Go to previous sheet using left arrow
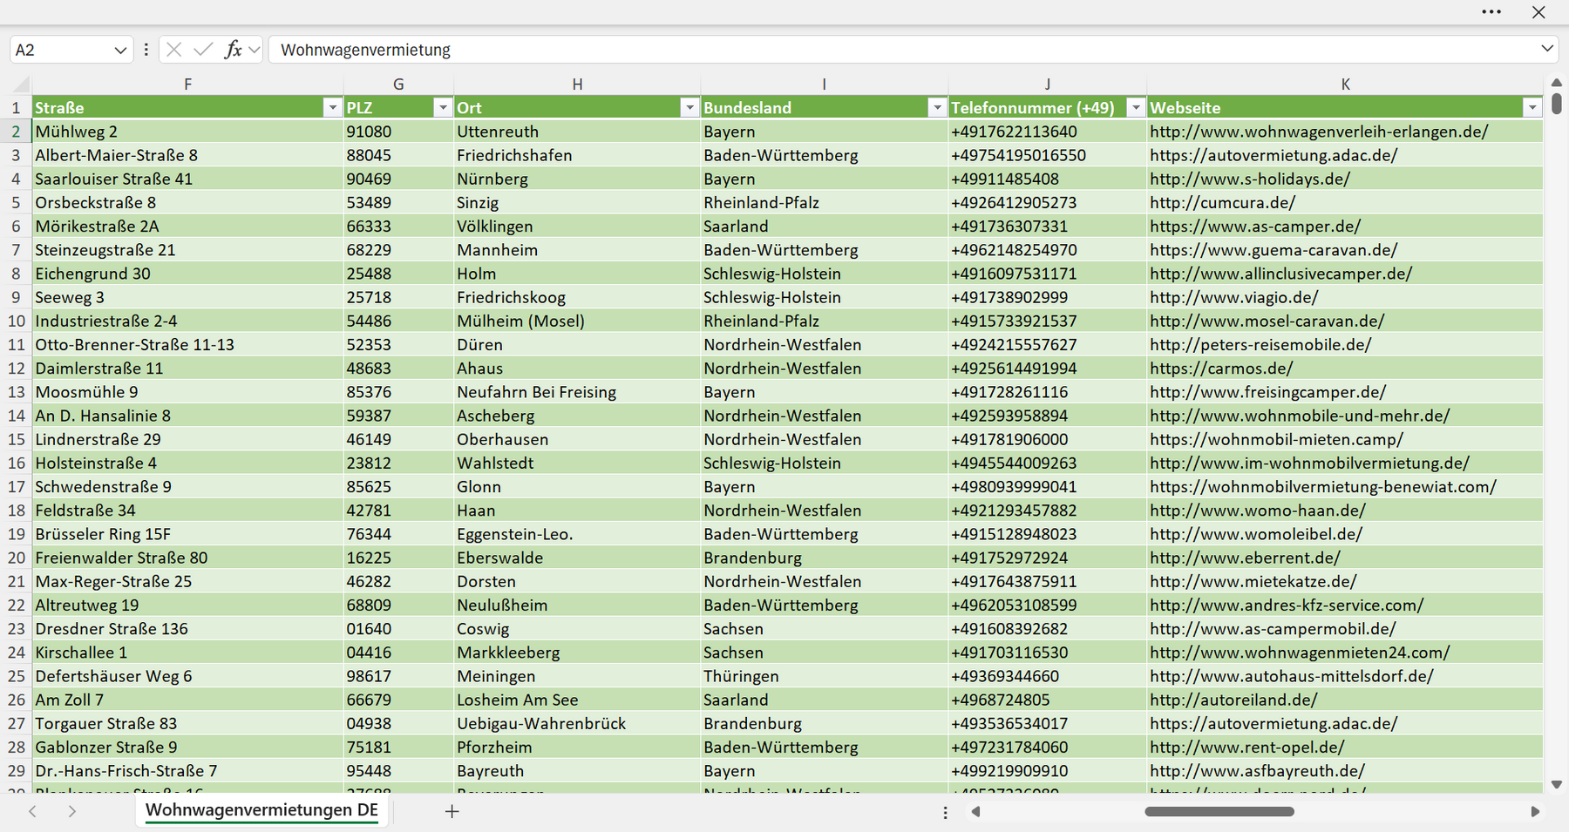Screen dimensions: 1569x832 [32, 811]
